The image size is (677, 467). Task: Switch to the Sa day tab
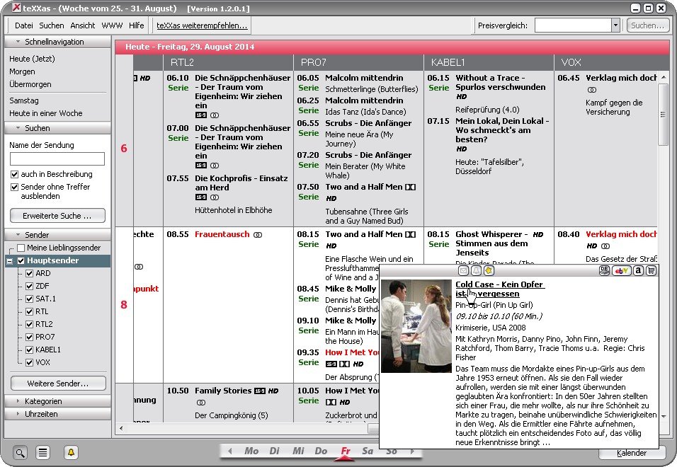pyautogui.click(x=368, y=451)
